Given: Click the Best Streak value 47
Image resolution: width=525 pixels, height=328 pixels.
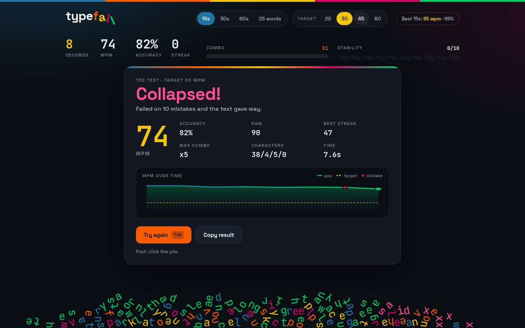Looking at the screenshot, I should point(328,133).
